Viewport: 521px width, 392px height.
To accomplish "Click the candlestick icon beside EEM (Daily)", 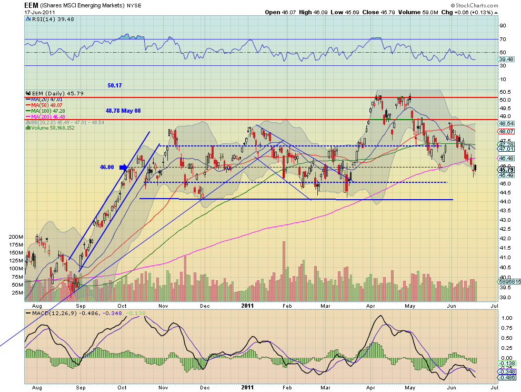I will 28,93.
